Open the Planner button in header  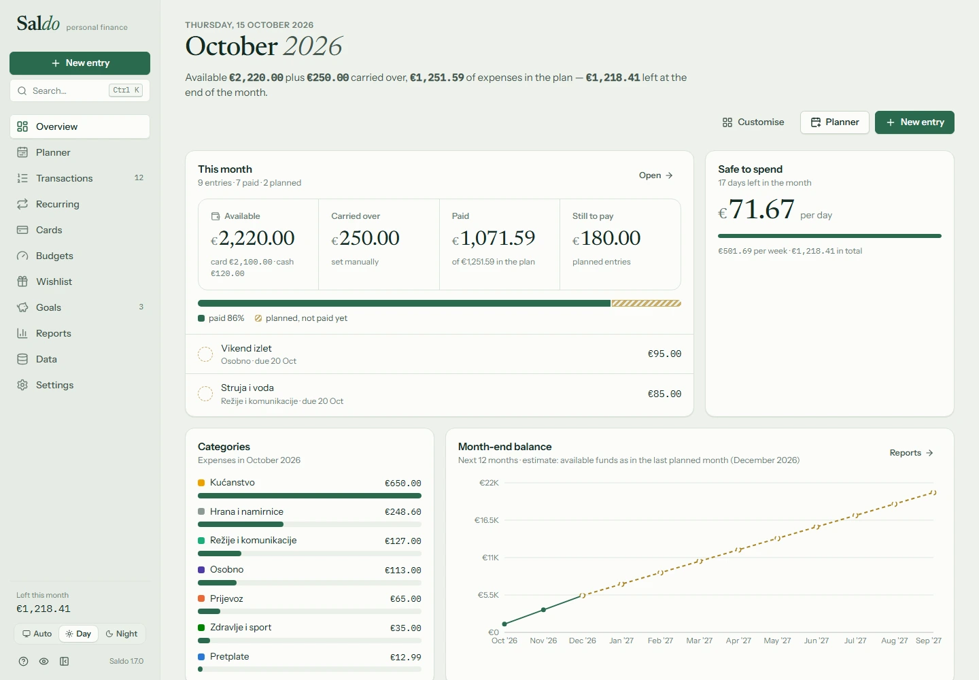tap(835, 122)
